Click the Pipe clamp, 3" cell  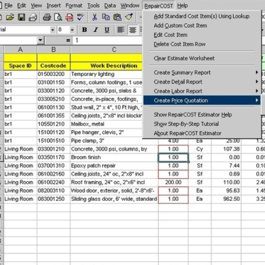(x=114, y=140)
